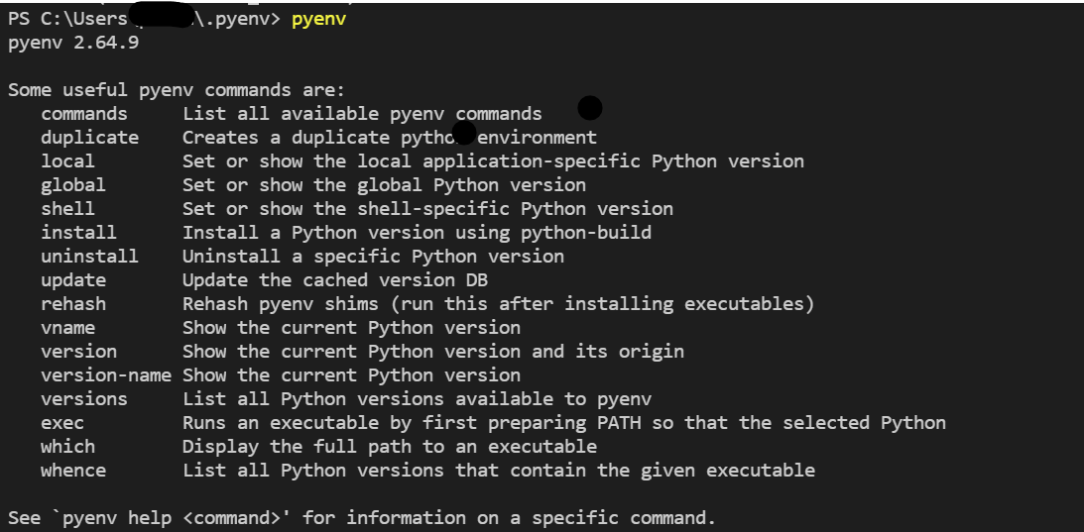Click 'Rehash pyenv shims' description line
Viewport: 1084px width, 532px height.
[x=499, y=304]
